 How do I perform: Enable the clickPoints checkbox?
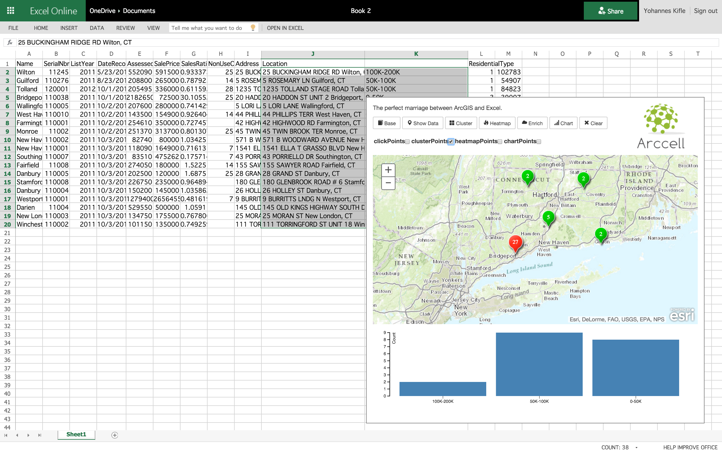[407, 142]
